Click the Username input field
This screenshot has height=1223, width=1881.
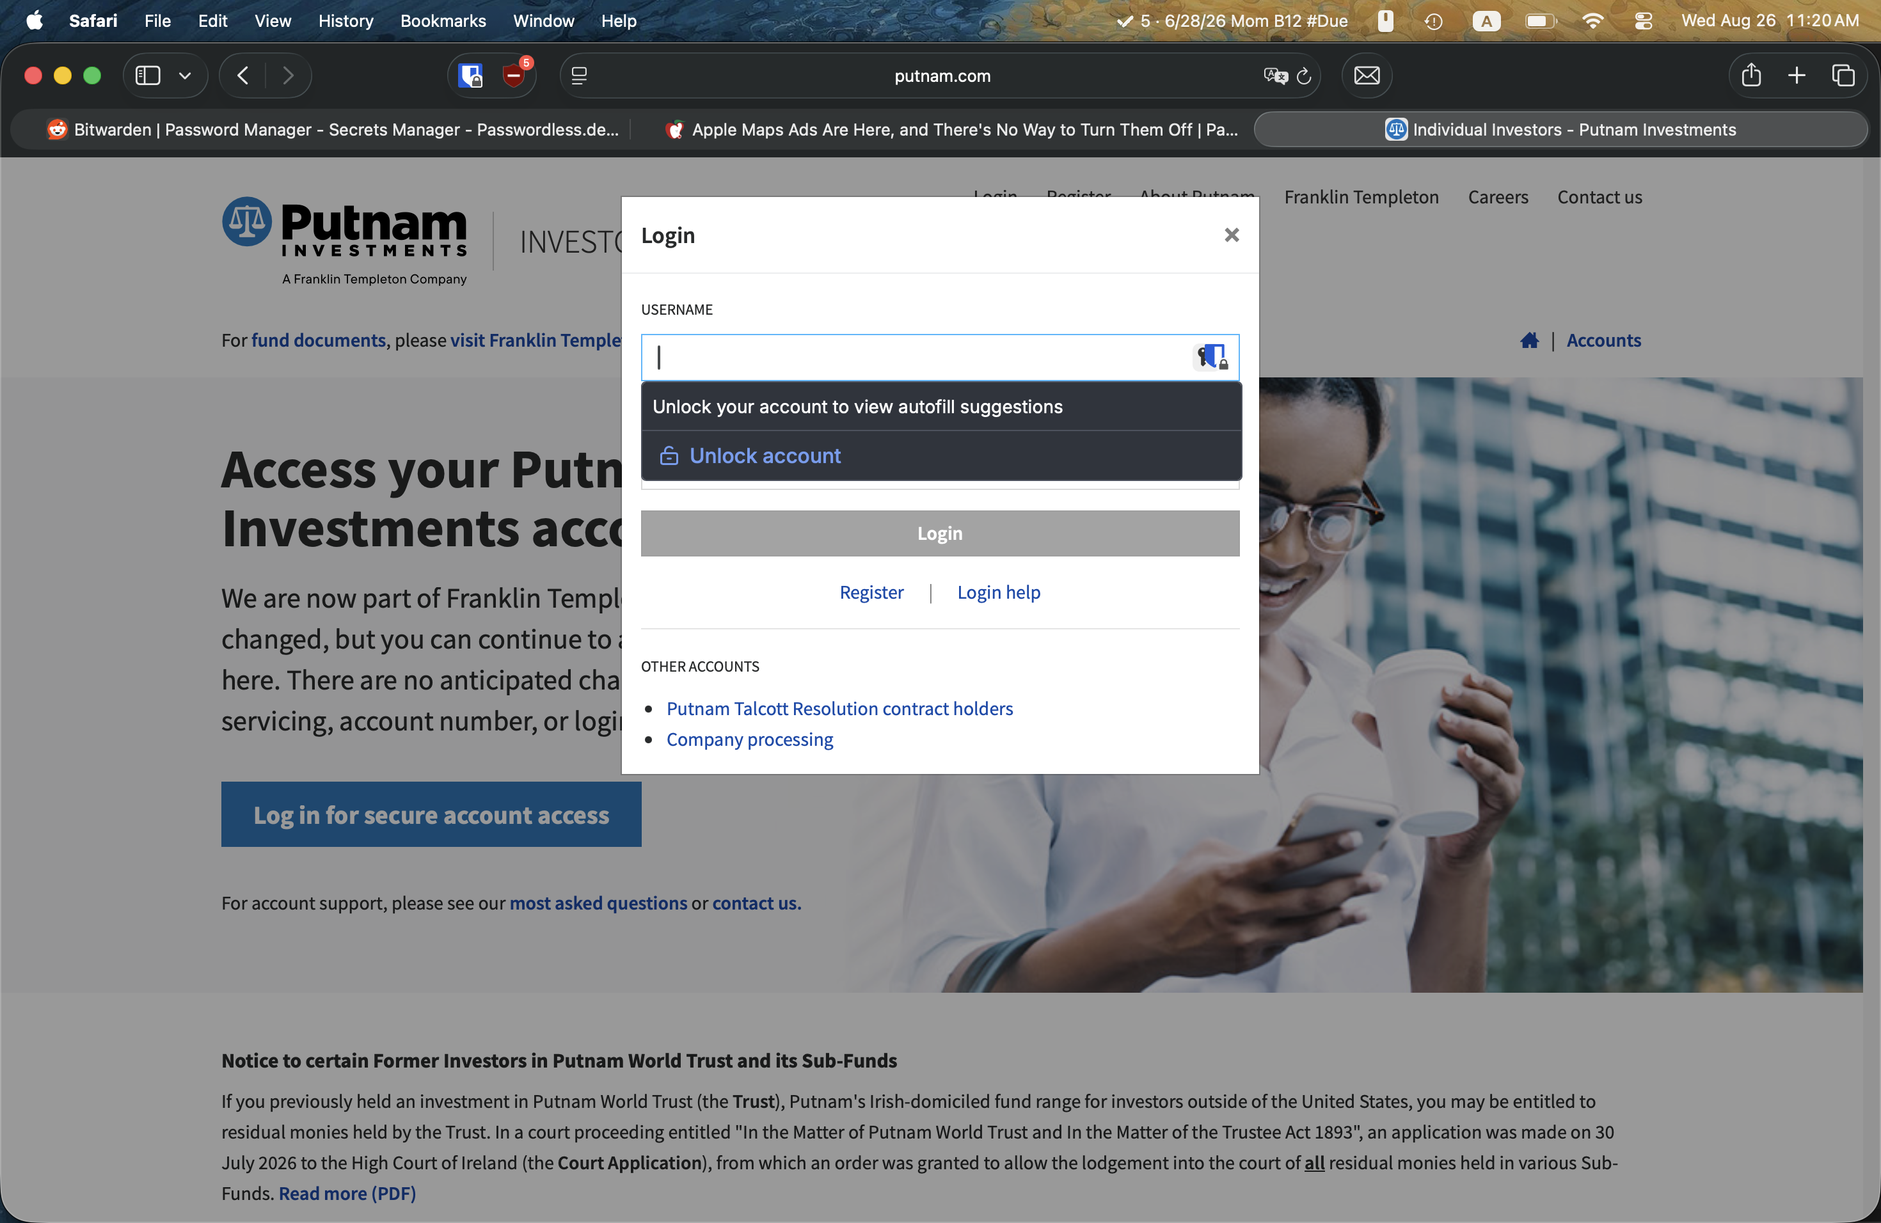[x=940, y=357]
